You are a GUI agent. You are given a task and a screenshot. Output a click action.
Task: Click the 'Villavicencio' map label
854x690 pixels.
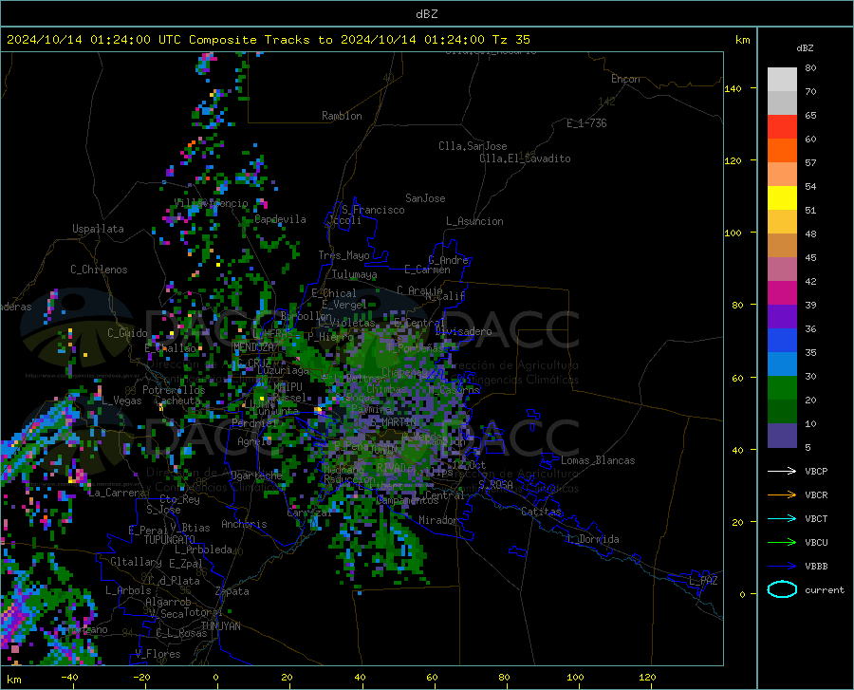(212, 203)
